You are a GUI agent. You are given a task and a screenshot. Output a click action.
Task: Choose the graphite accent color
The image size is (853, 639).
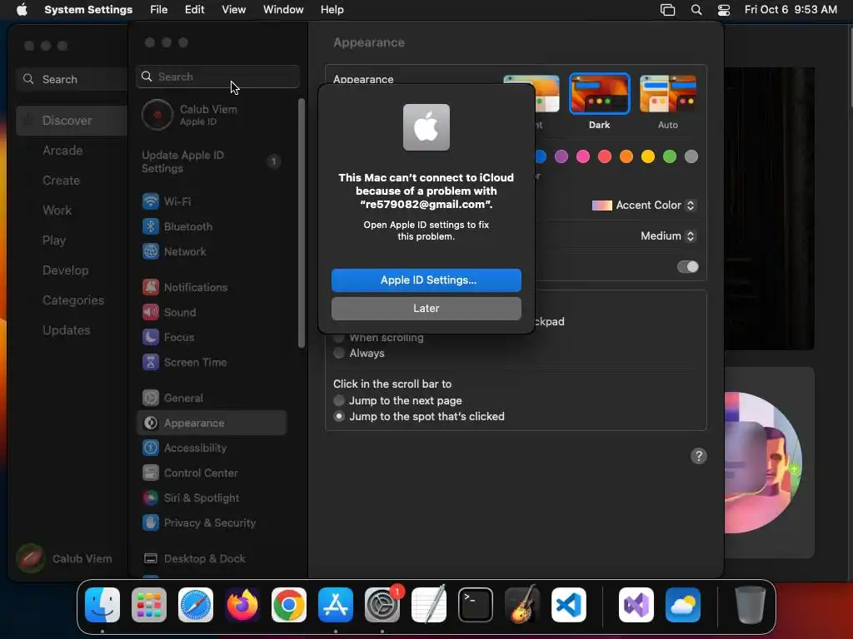pyautogui.click(x=691, y=157)
